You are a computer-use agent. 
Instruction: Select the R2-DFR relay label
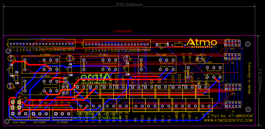click(208, 63)
